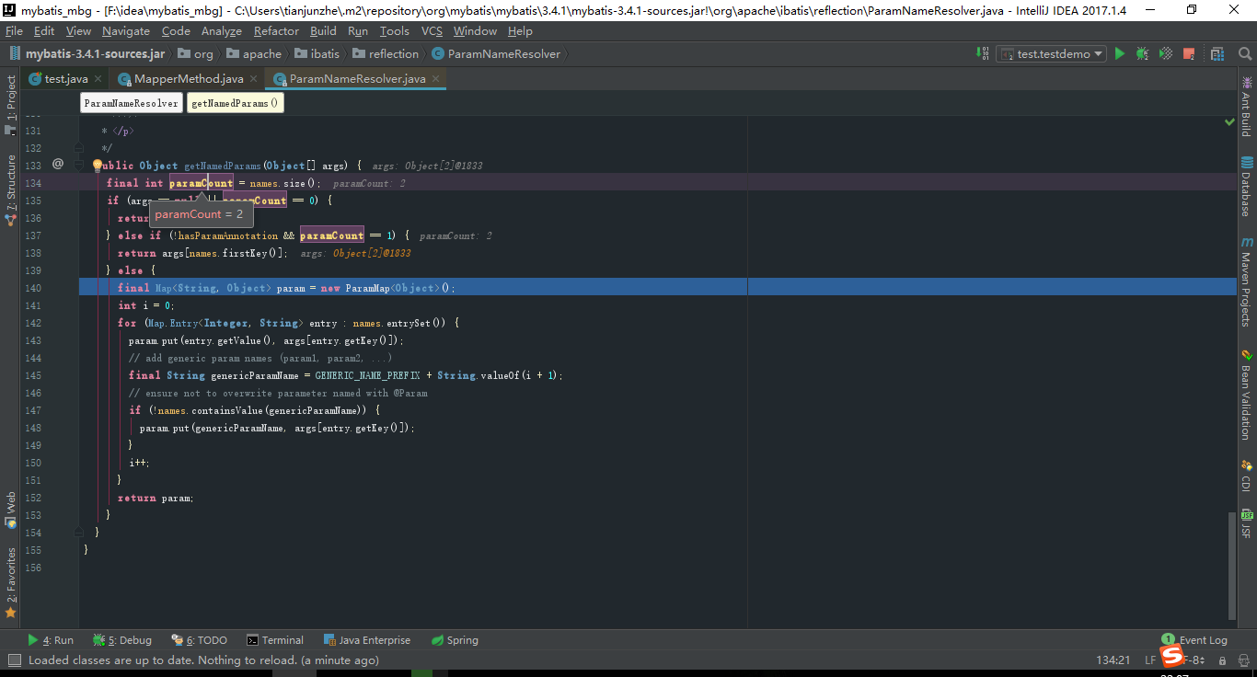Run with Coverage using the dotted-arrow icon

click(x=1165, y=53)
